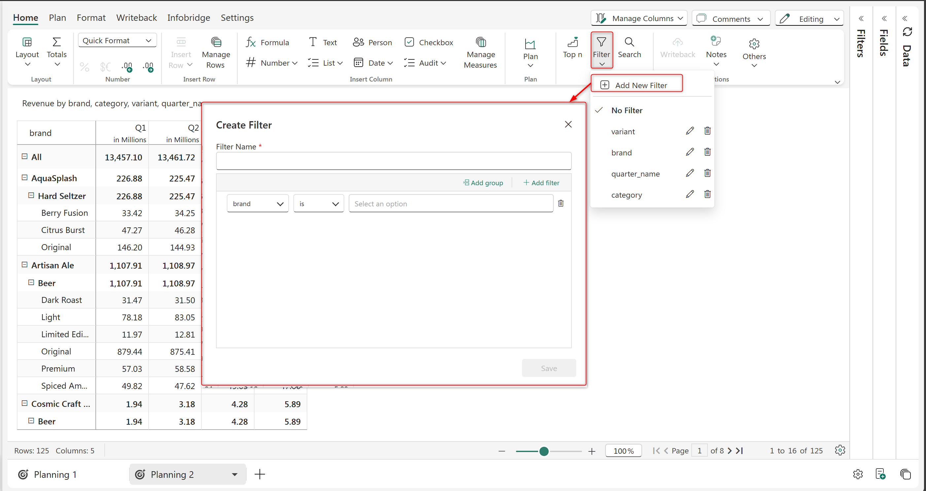
Task: Collapse the AquaSplash brand row
Action: (x=24, y=178)
